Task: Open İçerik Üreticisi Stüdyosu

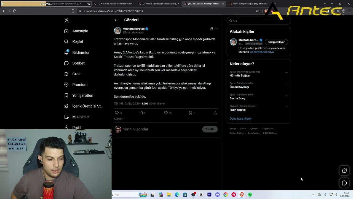Action: pos(84,106)
